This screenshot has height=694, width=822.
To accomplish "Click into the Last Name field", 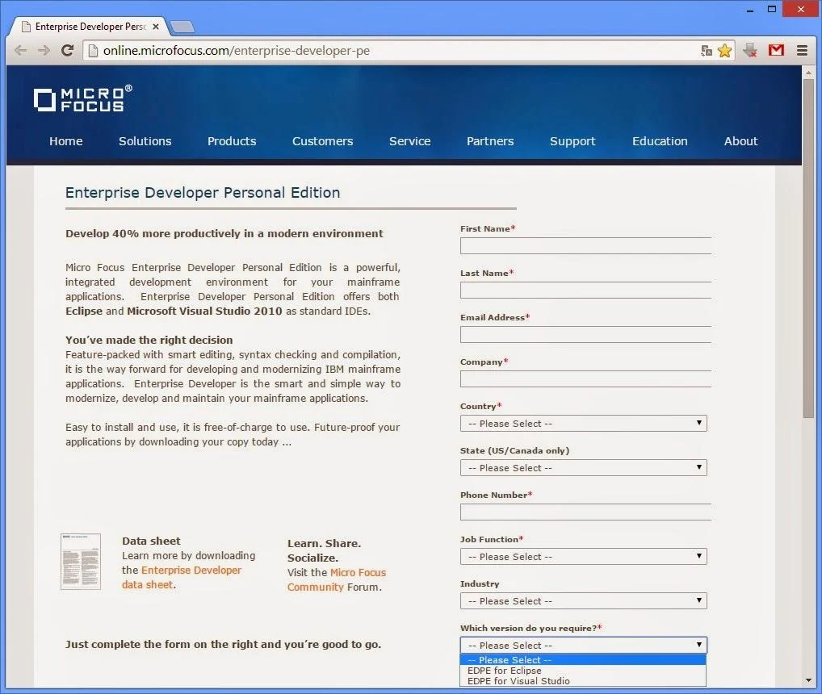I will [x=585, y=291].
